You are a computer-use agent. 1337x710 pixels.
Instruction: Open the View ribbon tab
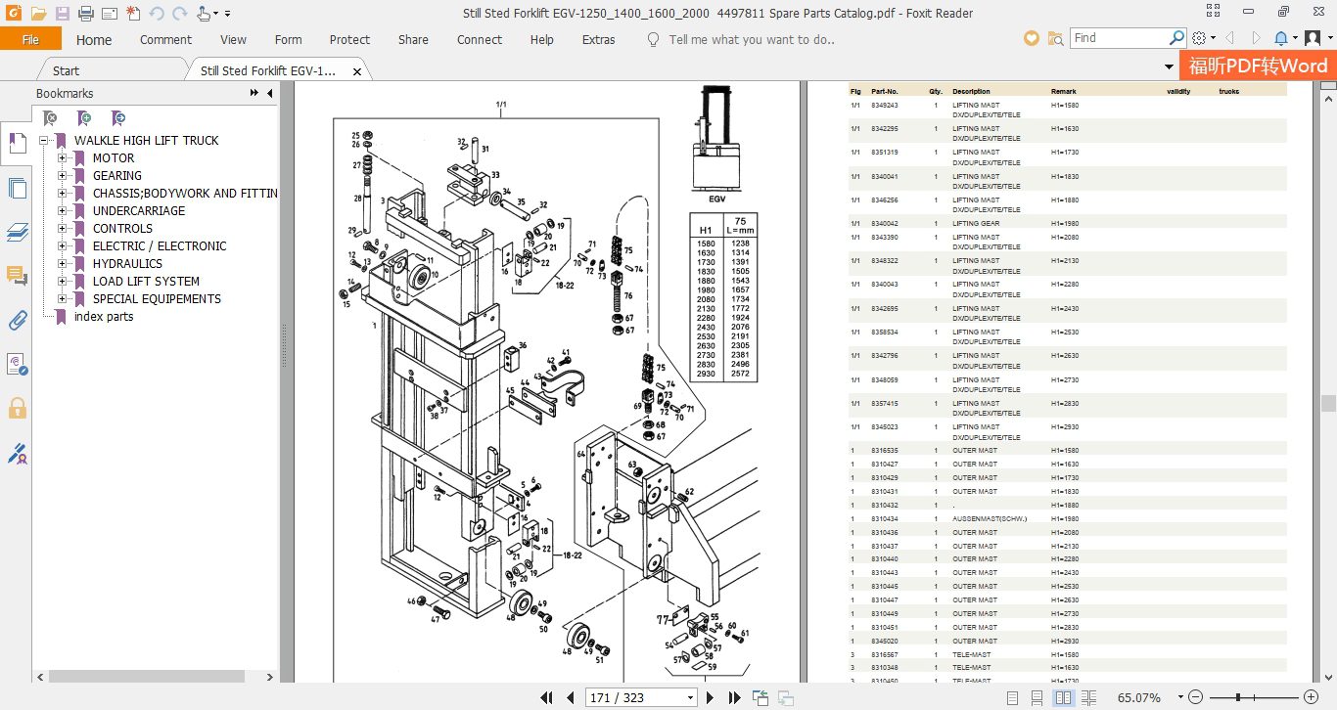point(233,40)
